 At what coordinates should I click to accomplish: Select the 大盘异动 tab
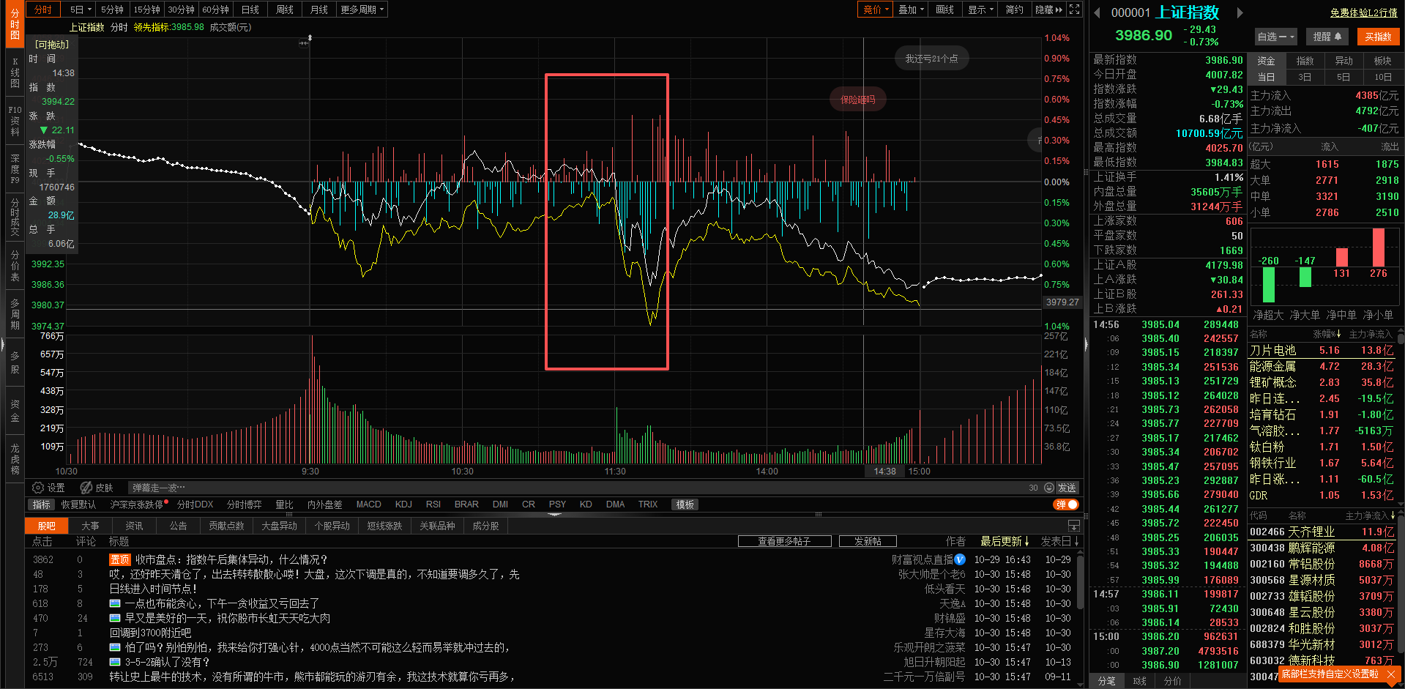tap(279, 526)
